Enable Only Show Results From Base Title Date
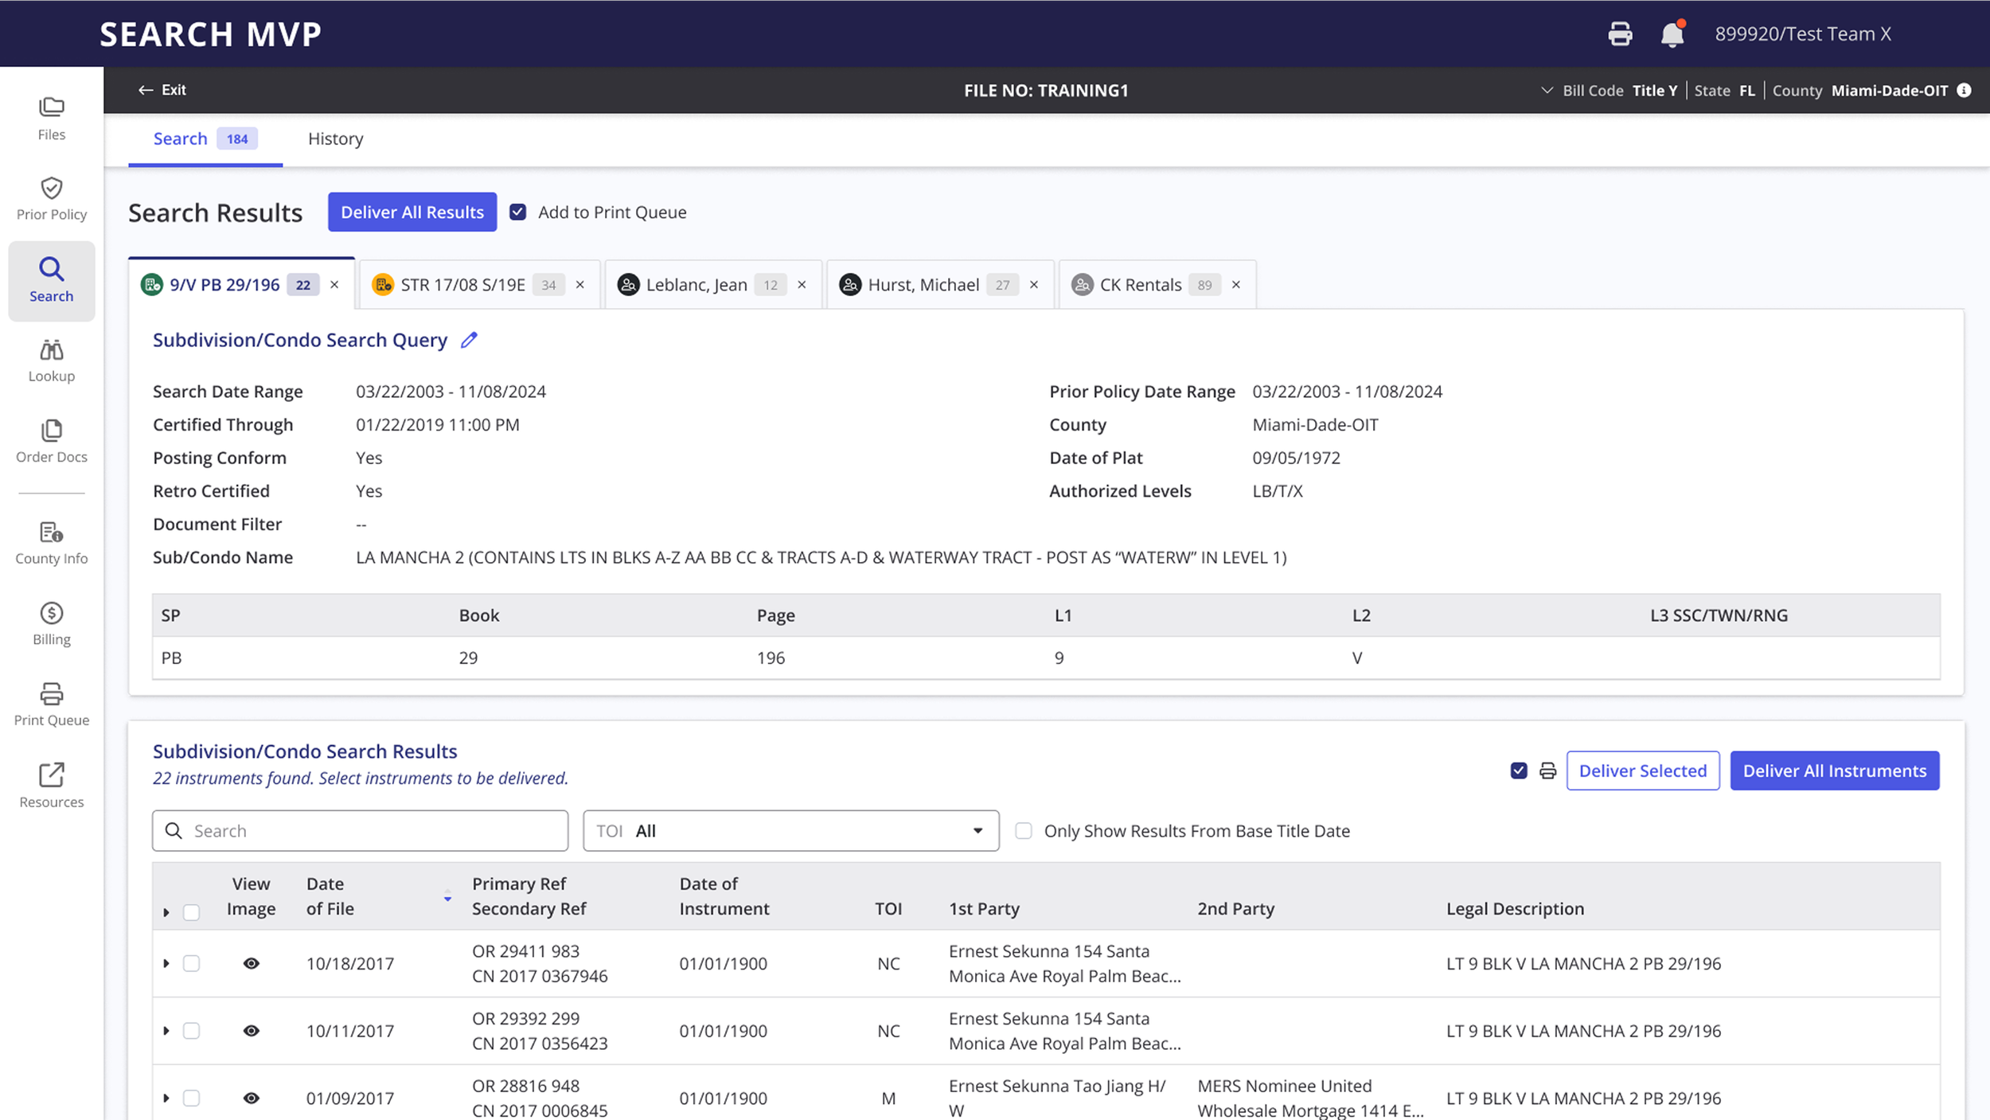 point(1024,830)
